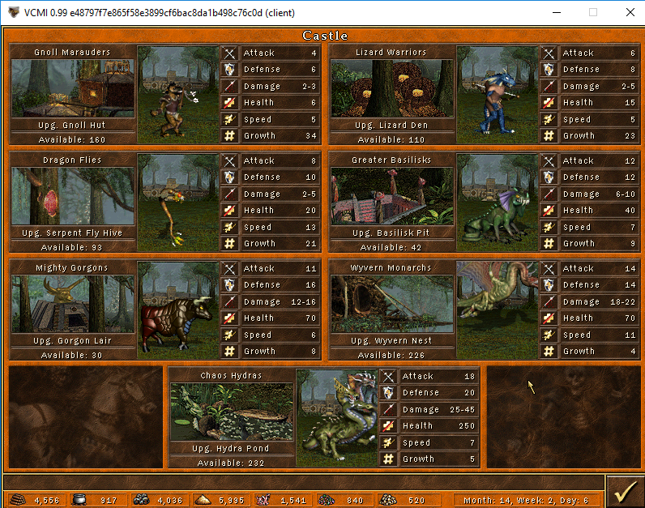Click the Attack icon for Chaos Hydras
This screenshot has height=508, width=645.
[x=389, y=377]
